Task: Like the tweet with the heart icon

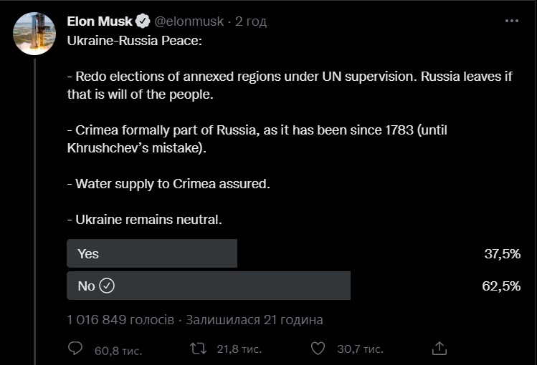Action: pyautogui.click(x=319, y=349)
